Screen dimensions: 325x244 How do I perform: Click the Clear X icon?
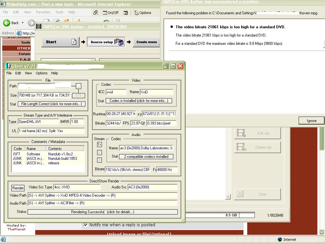tap(240, 194)
